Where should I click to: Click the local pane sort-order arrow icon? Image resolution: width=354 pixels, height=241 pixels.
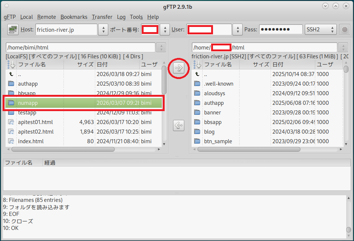point(11,65)
